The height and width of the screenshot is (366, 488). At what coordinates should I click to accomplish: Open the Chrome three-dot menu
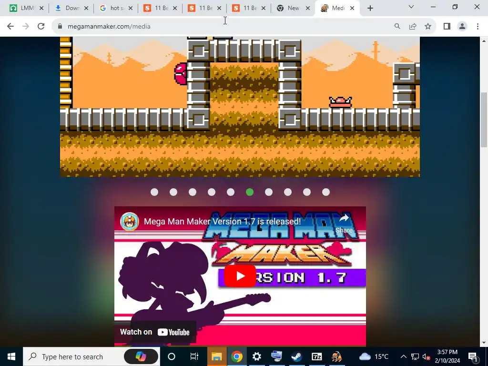coord(478,27)
